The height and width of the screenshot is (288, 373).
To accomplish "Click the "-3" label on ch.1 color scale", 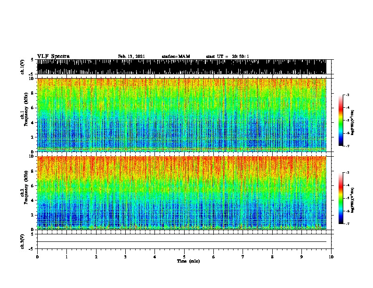I will 348,95.
